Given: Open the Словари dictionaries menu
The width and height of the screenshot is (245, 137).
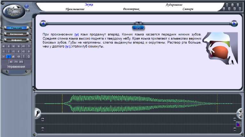Looking at the screenshot, I should 188,9.
